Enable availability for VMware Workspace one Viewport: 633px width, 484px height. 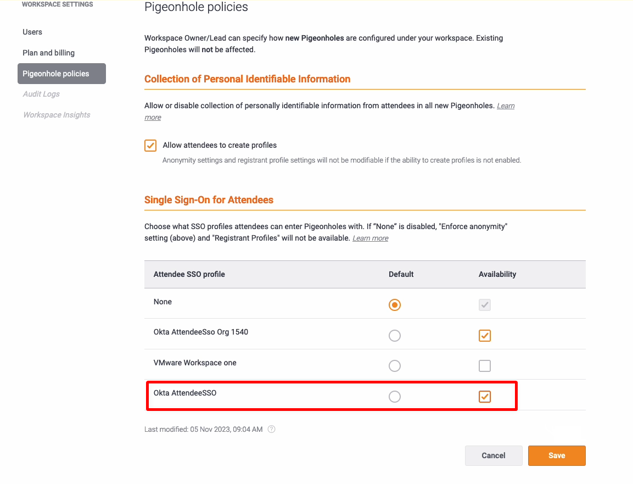[x=484, y=366]
